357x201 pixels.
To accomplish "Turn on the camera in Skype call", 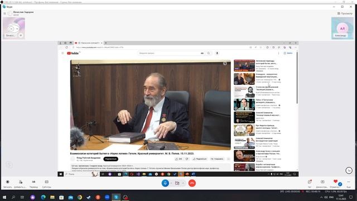I will coord(177,183).
